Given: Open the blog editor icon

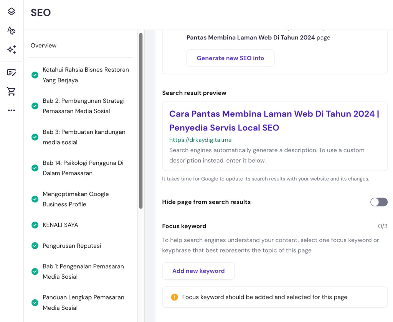Looking at the screenshot, I should pyautogui.click(x=12, y=72).
